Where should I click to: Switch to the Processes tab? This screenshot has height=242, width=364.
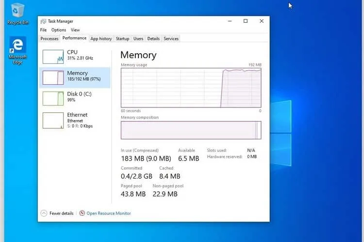[x=50, y=39]
